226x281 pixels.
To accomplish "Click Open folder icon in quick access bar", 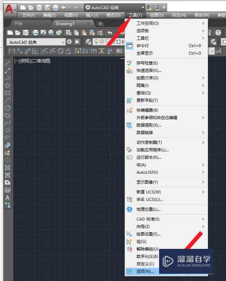I will (31, 8).
